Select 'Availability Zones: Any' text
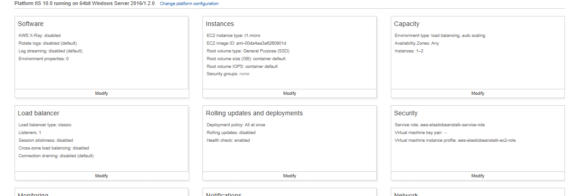Screen dimensions: 580x196 (x=417, y=43)
